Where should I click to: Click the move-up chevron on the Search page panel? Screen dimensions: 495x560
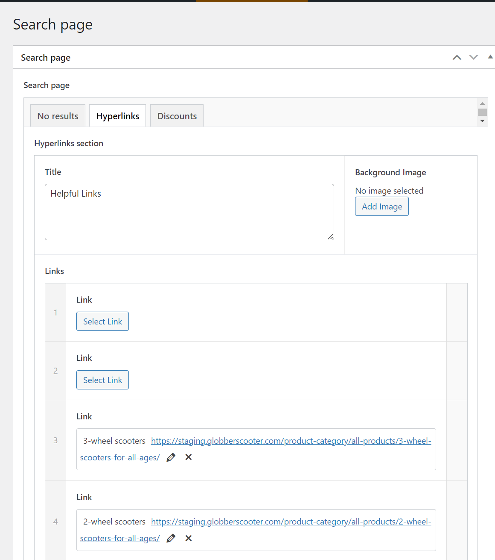[457, 57]
